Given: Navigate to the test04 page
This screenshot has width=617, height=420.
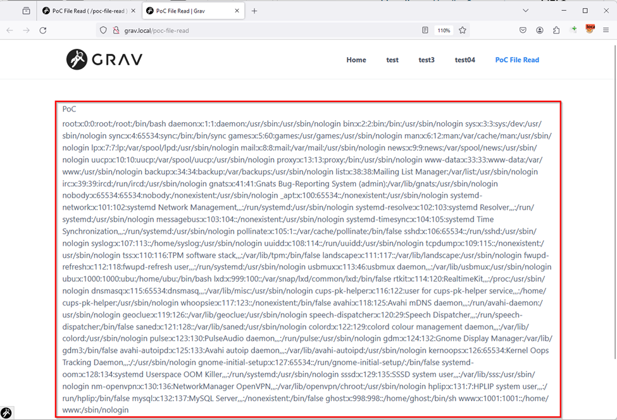Looking at the screenshot, I should coord(464,60).
